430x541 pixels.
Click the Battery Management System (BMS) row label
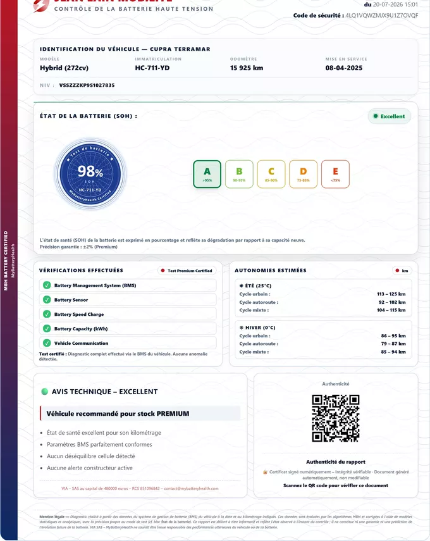pyautogui.click(x=95, y=285)
